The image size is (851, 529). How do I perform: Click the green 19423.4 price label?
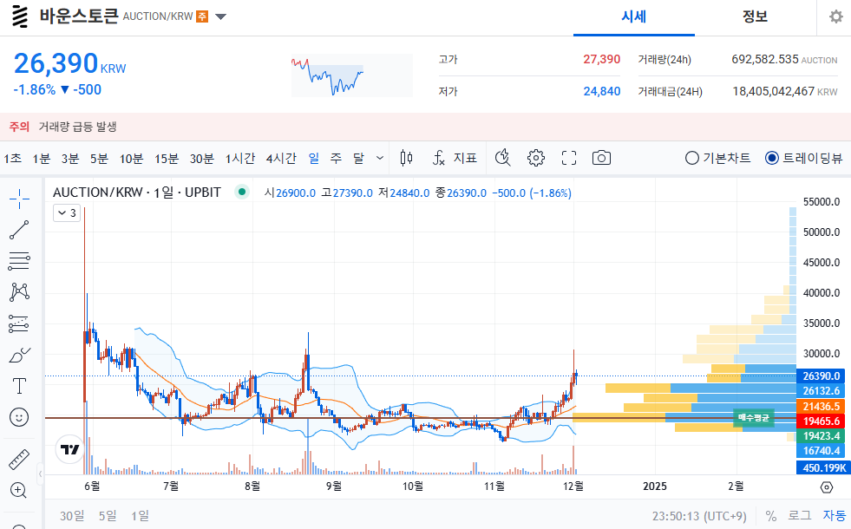(821, 435)
